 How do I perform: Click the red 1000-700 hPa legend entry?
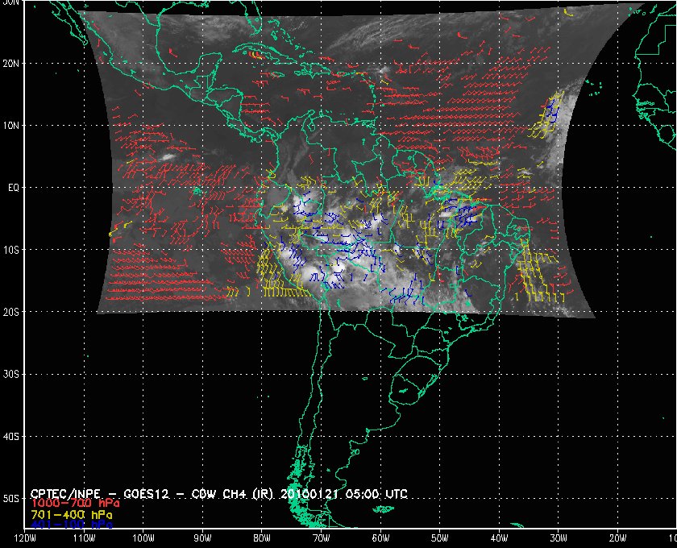[x=69, y=504]
